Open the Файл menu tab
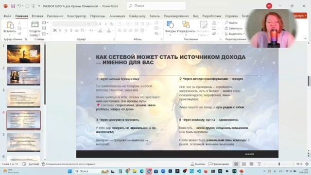The height and width of the screenshot is (175, 311). coord(7,16)
